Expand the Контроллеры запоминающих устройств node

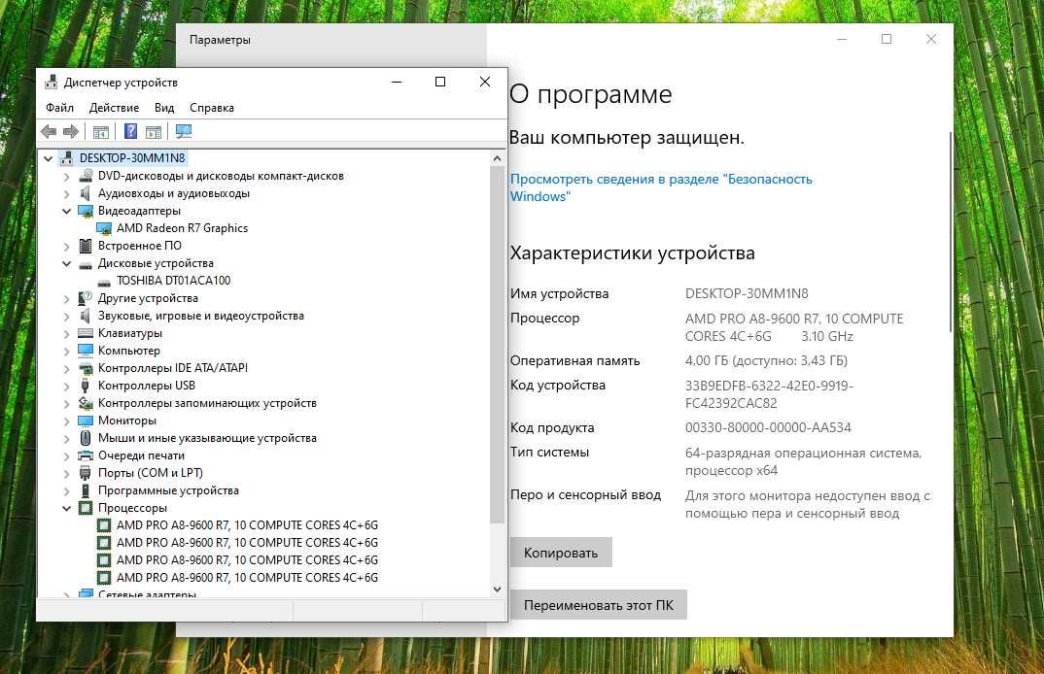pyautogui.click(x=66, y=404)
